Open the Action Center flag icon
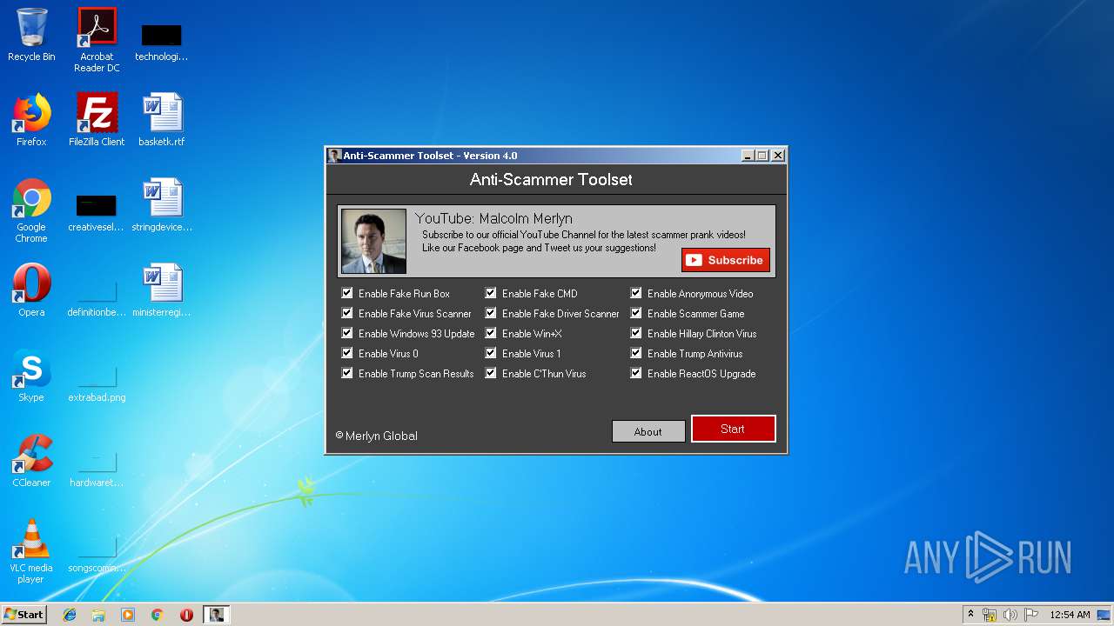The width and height of the screenshot is (1114, 626). click(x=1031, y=615)
